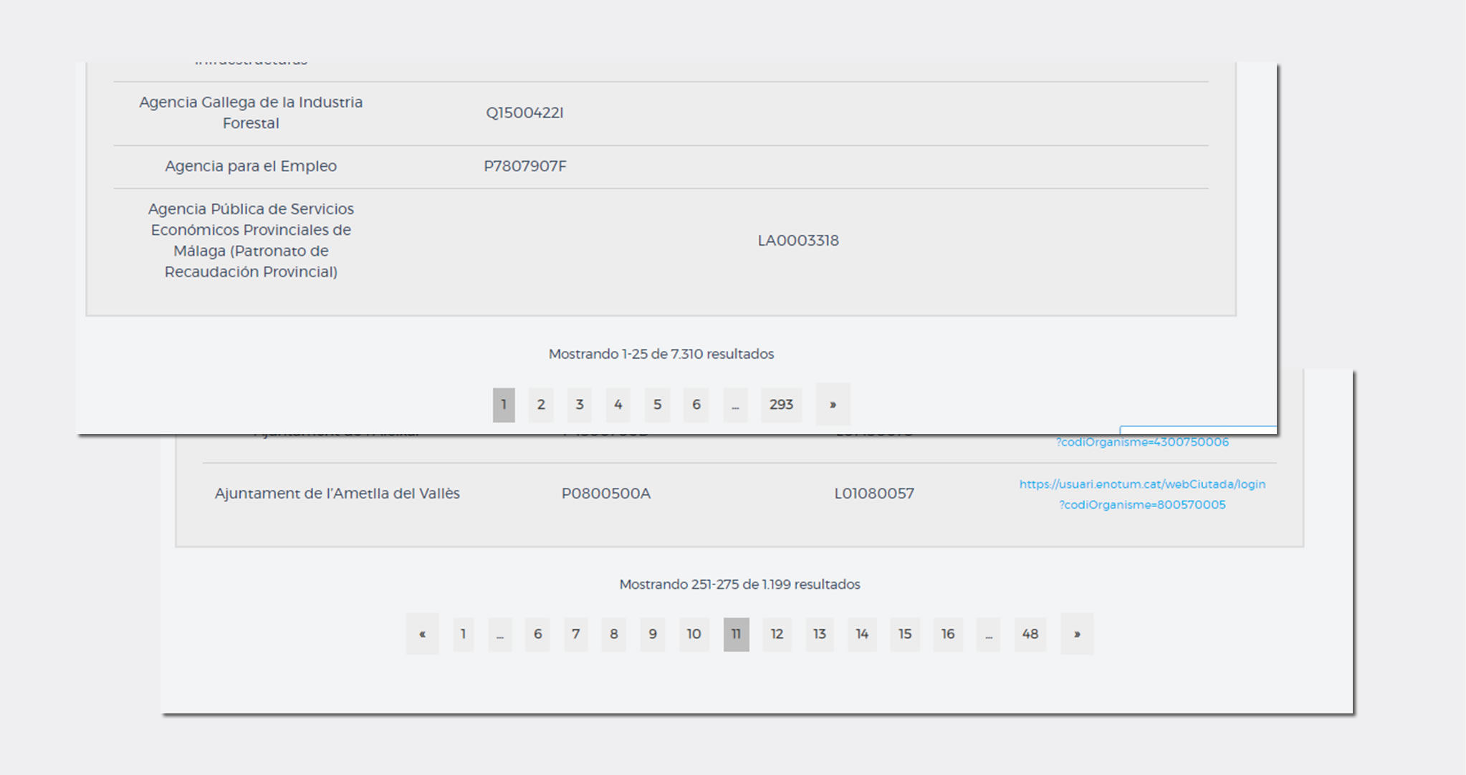Image resolution: width=1466 pixels, height=775 pixels.
Task: Select NIF P7807907F
Action: [x=525, y=166]
